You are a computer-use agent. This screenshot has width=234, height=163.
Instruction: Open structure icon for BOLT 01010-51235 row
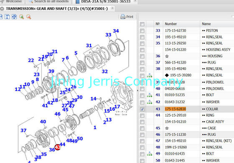(150, 95)
